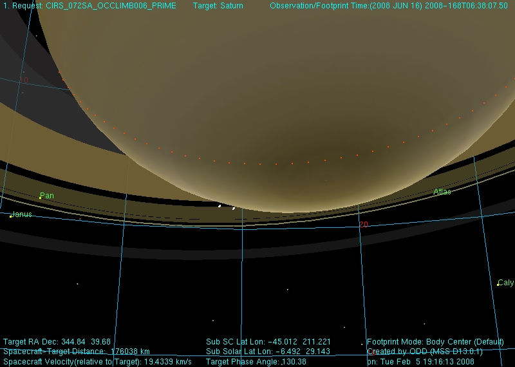This screenshot has width=515, height=367.
Task: Click the left white footprint marker
Action: coord(220,206)
